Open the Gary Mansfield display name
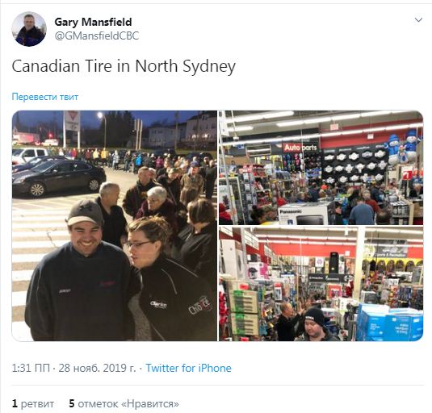Screen dimensions: 432x413 tap(93, 22)
